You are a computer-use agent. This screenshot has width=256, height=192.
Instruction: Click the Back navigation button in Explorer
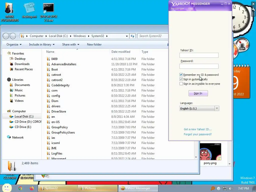(x=6, y=36)
